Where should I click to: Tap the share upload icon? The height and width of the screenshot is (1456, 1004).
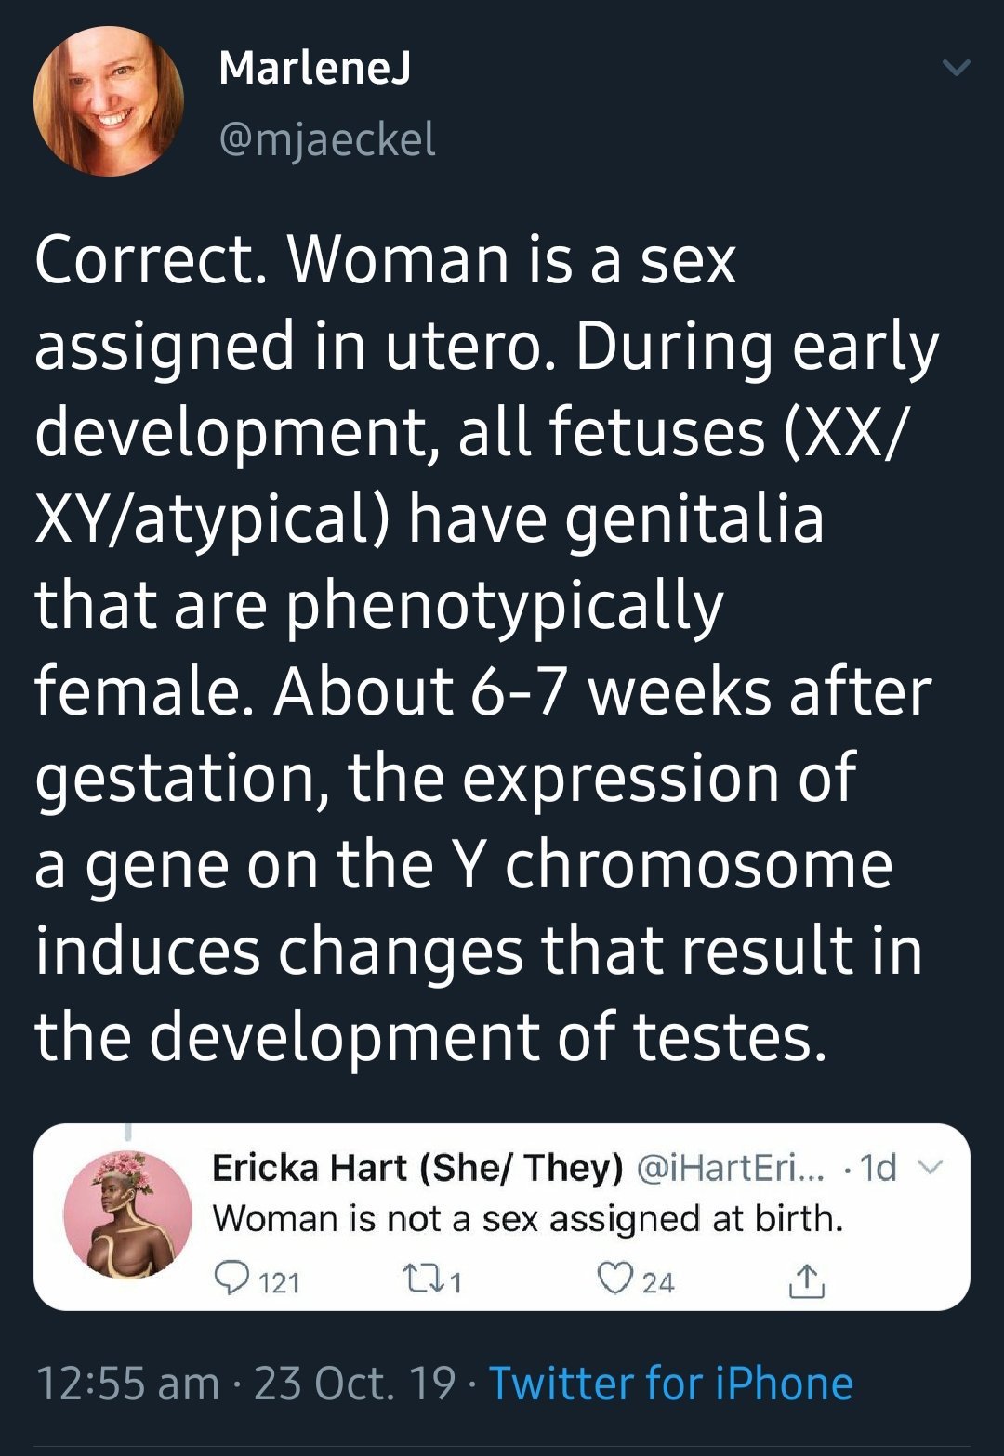coord(805,1281)
